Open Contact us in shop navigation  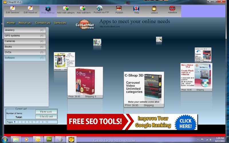coord(42,23)
